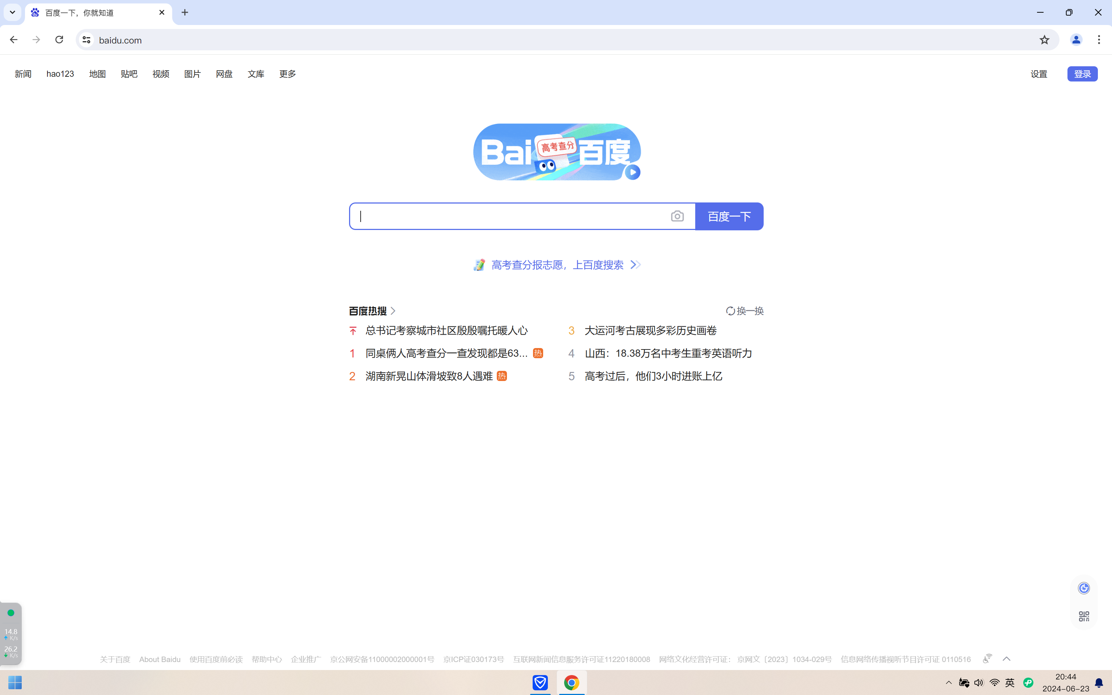Click the Baidu assistant icon above QR code

tap(1083, 588)
